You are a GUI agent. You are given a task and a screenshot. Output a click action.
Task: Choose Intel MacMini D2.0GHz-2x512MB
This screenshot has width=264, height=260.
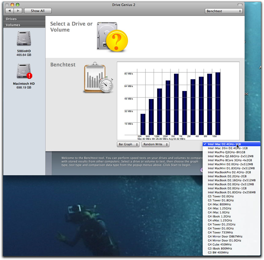coord(231,164)
